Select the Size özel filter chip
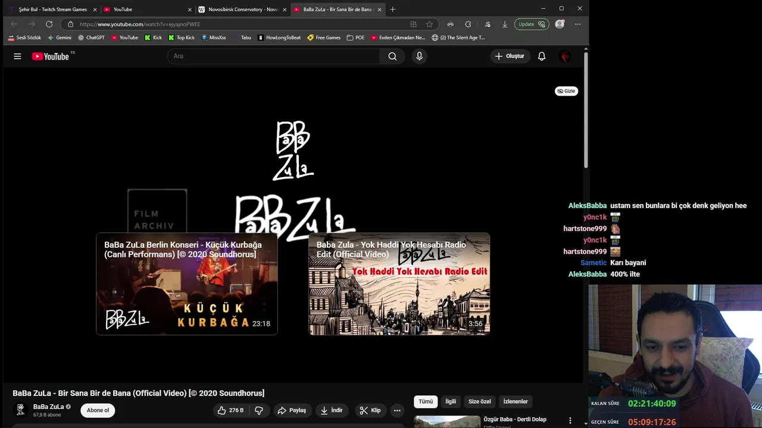 tap(479, 401)
